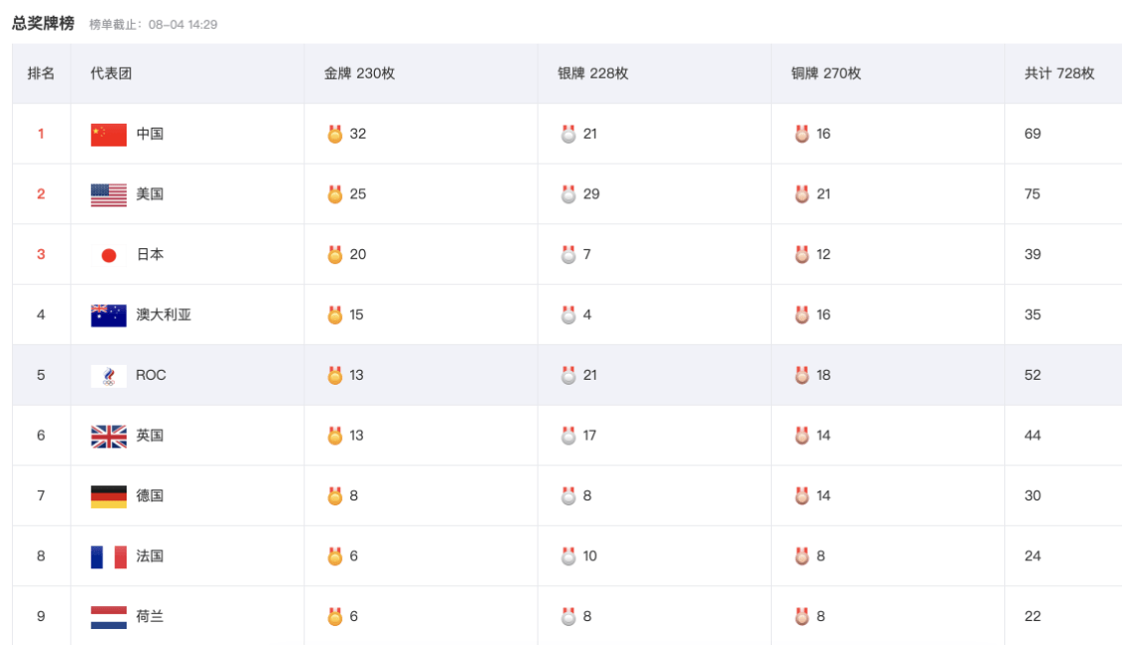
Task: Click the Germany flag icon
Action: pyautogui.click(x=109, y=496)
